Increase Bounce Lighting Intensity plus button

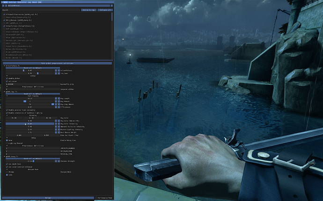click(59, 130)
